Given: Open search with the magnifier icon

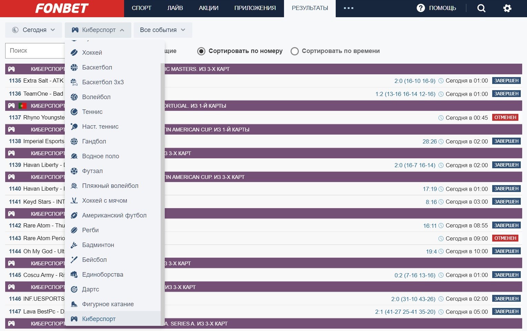Looking at the screenshot, I should [482, 8].
